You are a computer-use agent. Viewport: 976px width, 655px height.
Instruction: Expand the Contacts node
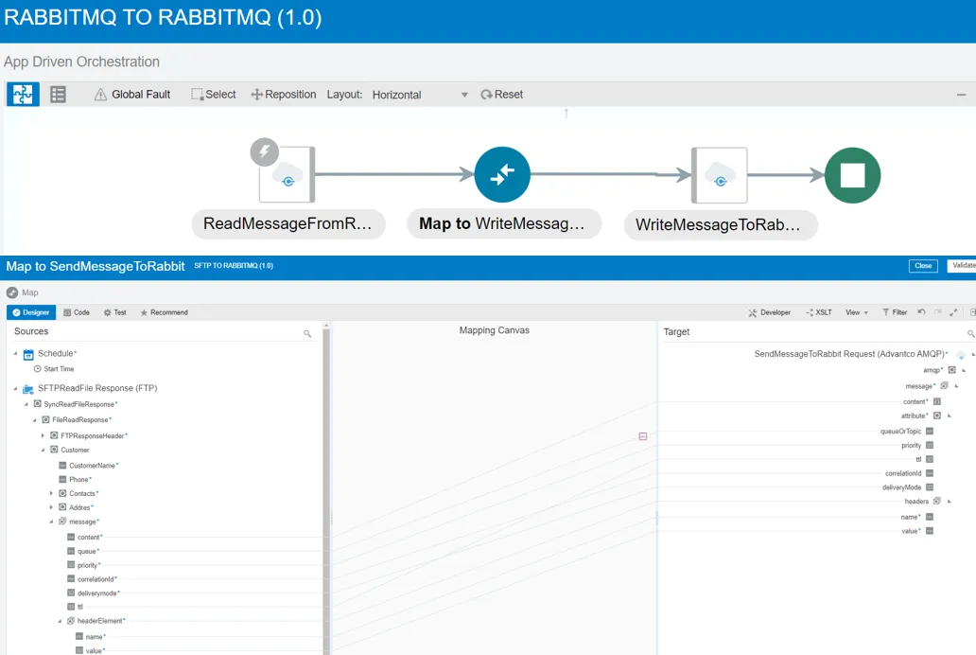point(52,493)
